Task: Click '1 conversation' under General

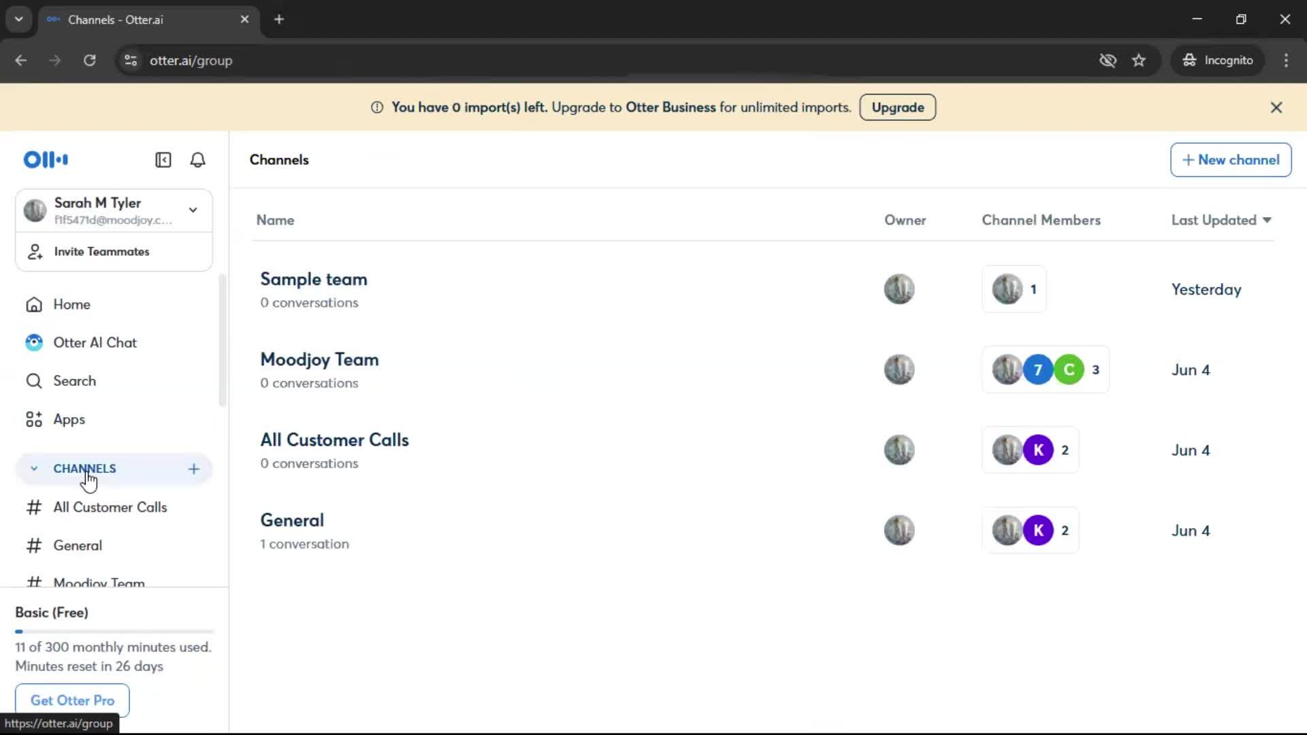Action: point(304,544)
